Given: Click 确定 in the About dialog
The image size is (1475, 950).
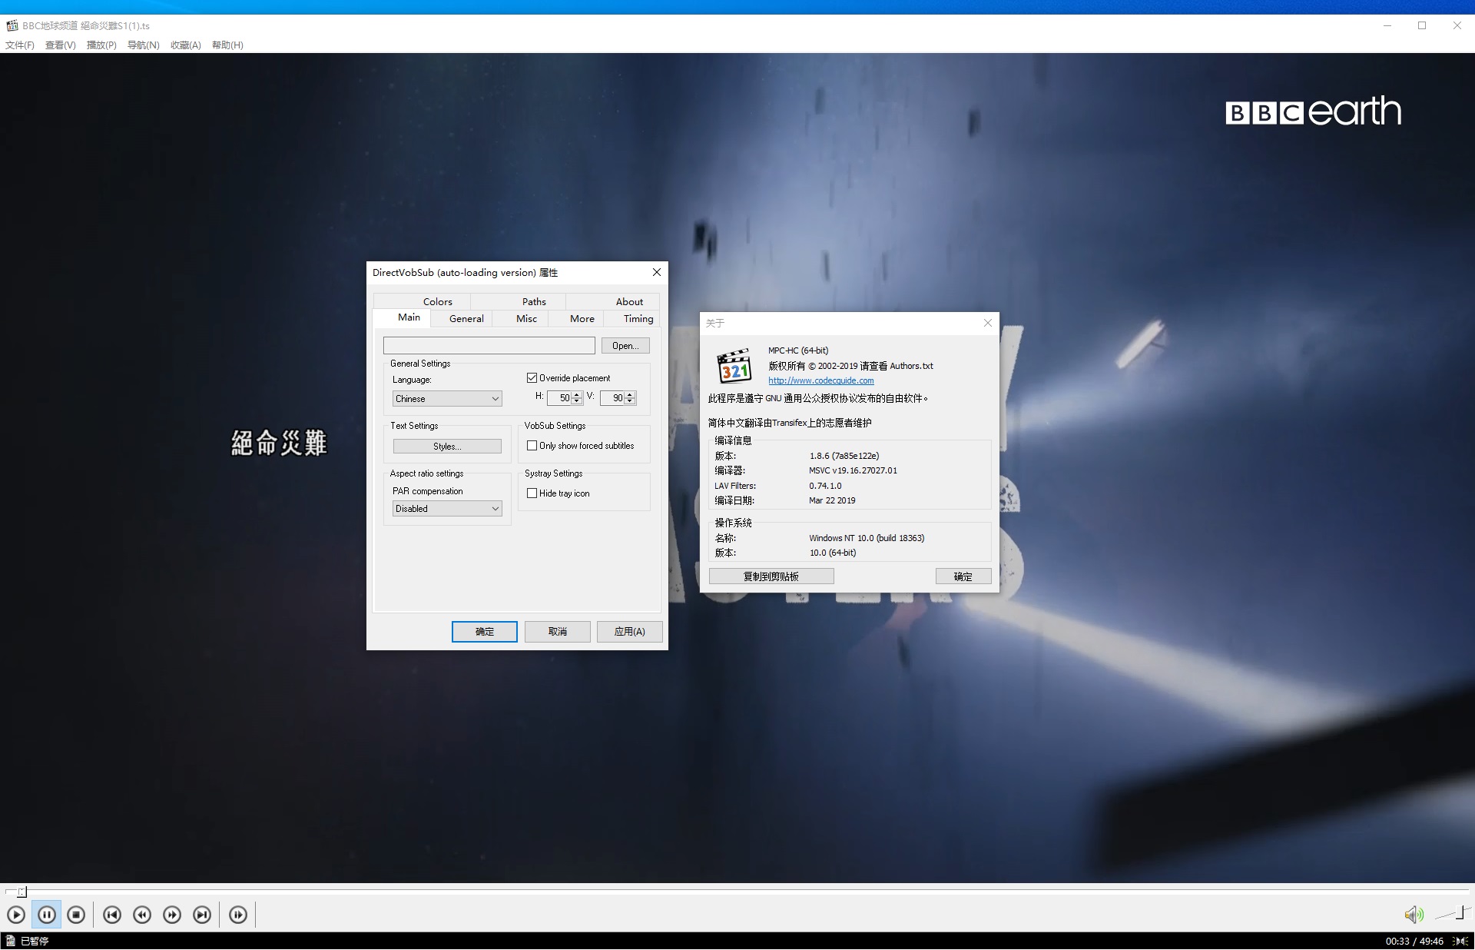Looking at the screenshot, I should click(x=963, y=576).
